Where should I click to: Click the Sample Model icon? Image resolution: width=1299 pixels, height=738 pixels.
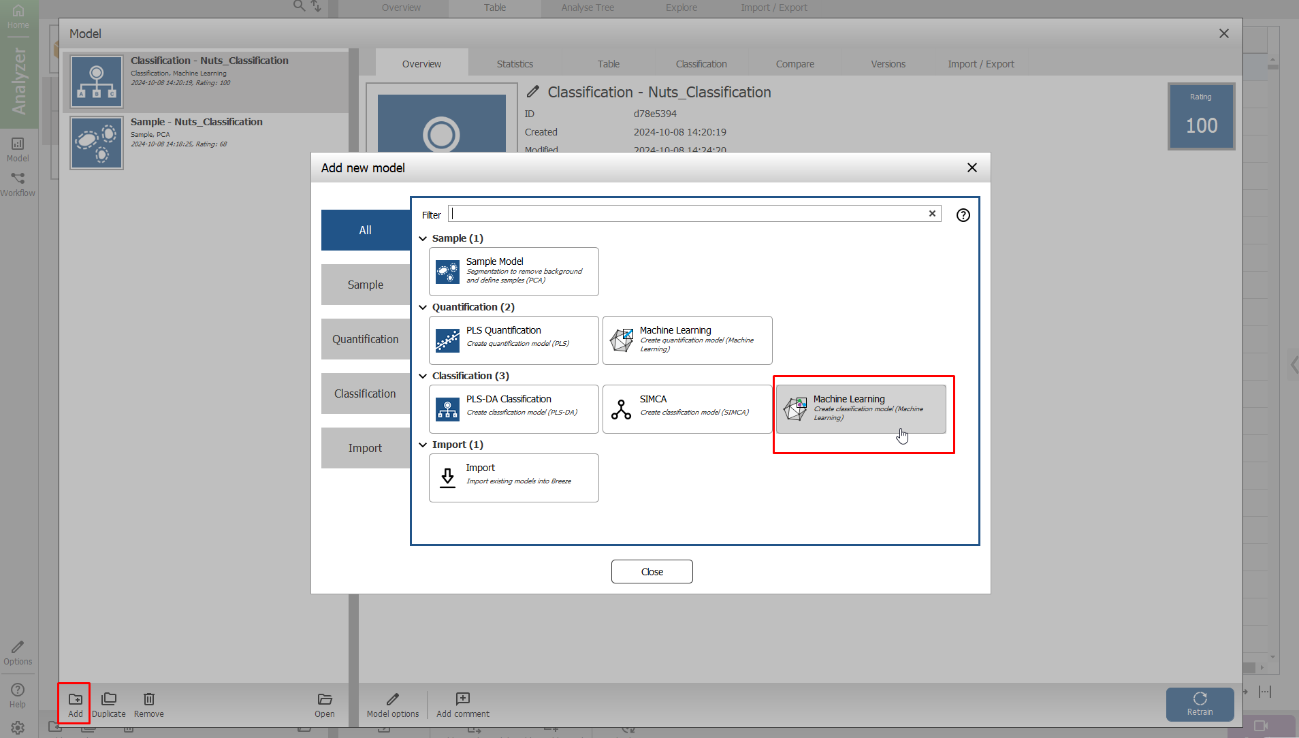447,272
